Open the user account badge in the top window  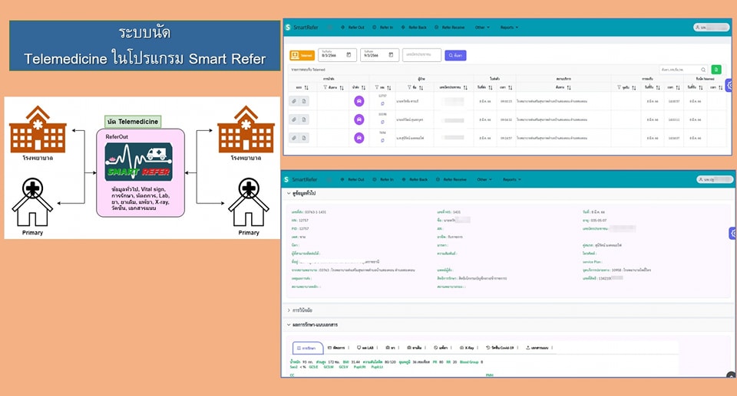pyautogui.click(x=711, y=28)
